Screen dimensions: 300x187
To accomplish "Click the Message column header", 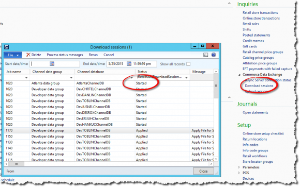I will pyautogui.click(x=199, y=72).
